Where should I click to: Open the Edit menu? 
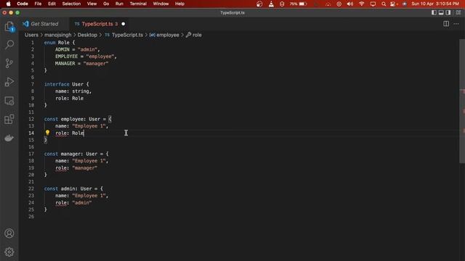coord(52,4)
